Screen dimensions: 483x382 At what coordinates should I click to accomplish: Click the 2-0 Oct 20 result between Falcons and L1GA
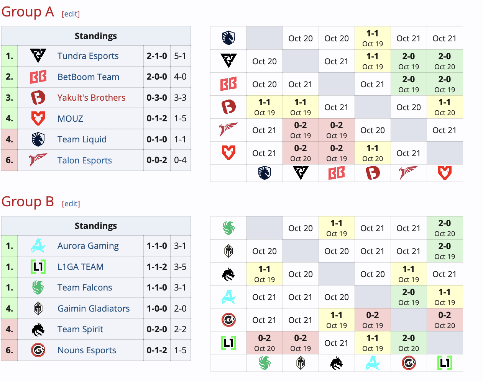point(445,228)
